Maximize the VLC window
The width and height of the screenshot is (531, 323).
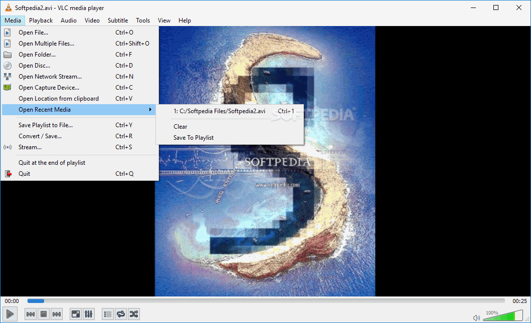tap(496, 8)
